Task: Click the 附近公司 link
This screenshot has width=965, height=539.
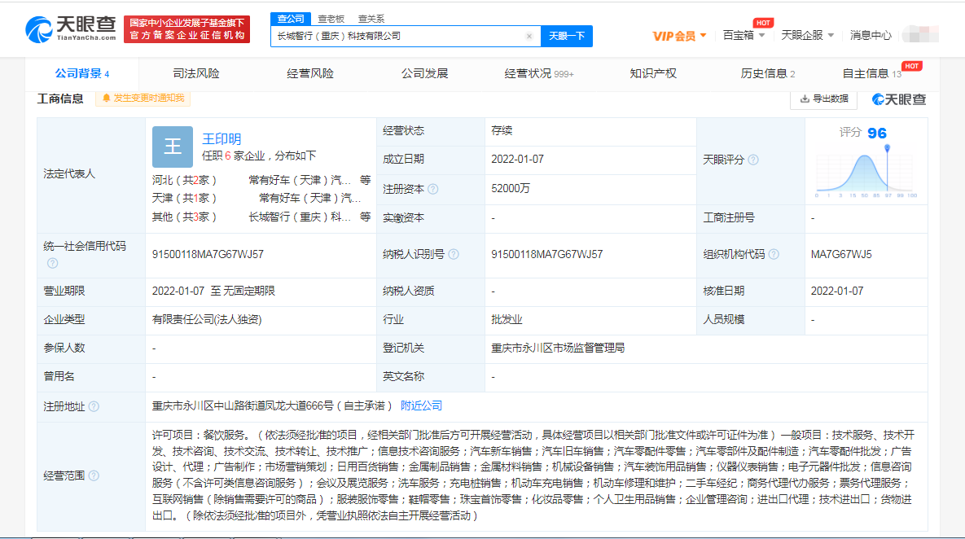Action: point(421,406)
